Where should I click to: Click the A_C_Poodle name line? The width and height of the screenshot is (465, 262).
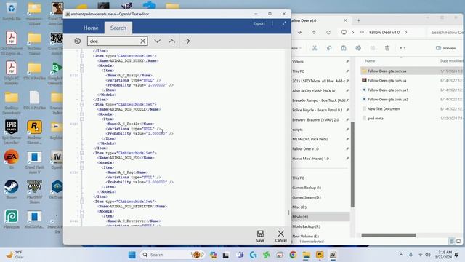coord(130,124)
